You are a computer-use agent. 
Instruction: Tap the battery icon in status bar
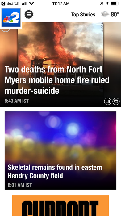115,3
